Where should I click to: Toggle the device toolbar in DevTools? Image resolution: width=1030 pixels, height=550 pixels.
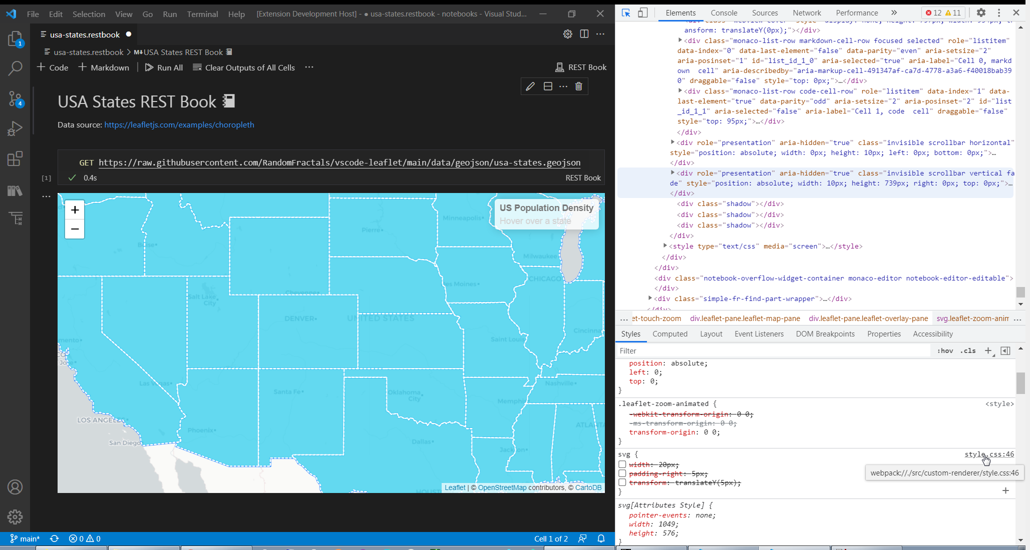643,12
